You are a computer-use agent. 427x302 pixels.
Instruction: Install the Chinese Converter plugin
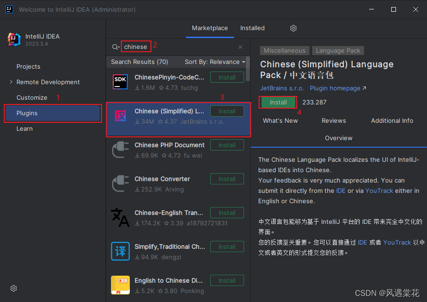pyautogui.click(x=227, y=179)
